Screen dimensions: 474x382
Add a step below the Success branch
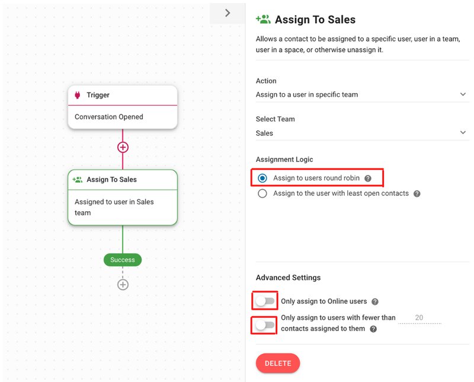(x=123, y=285)
